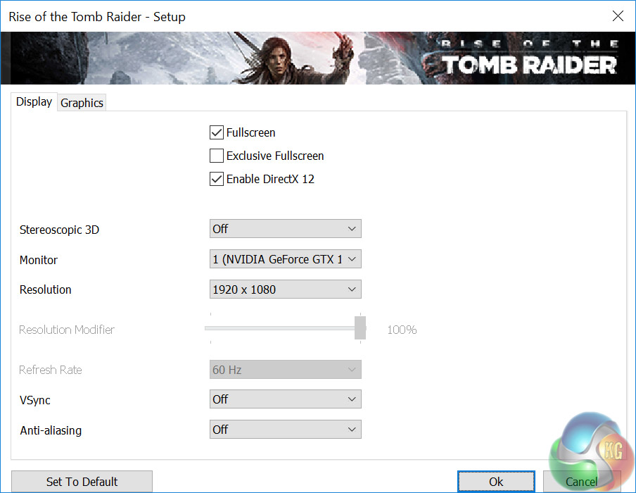Click the Tomb Raider banner image
The image size is (636, 493).
point(318,58)
